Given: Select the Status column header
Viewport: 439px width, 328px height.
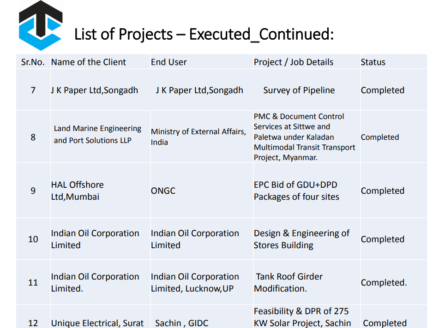Looking at the screenshot, I should click(x=373, y=62).
